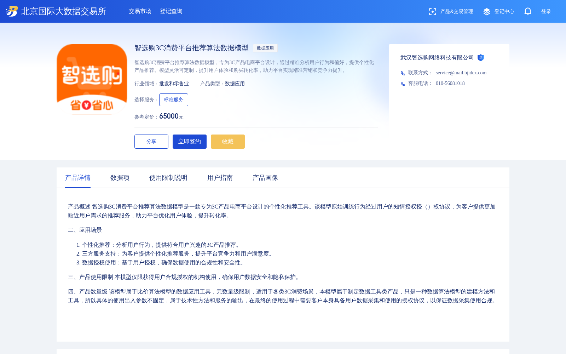Click the 登录 link
Screen dimensions: 566x354
[546, 12]
